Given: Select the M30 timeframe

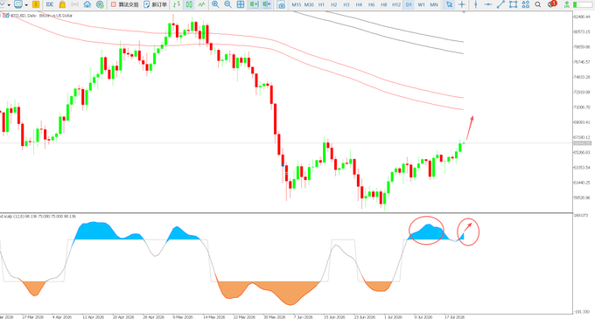Looking at the screenshot, I should [x=309, y=4].
